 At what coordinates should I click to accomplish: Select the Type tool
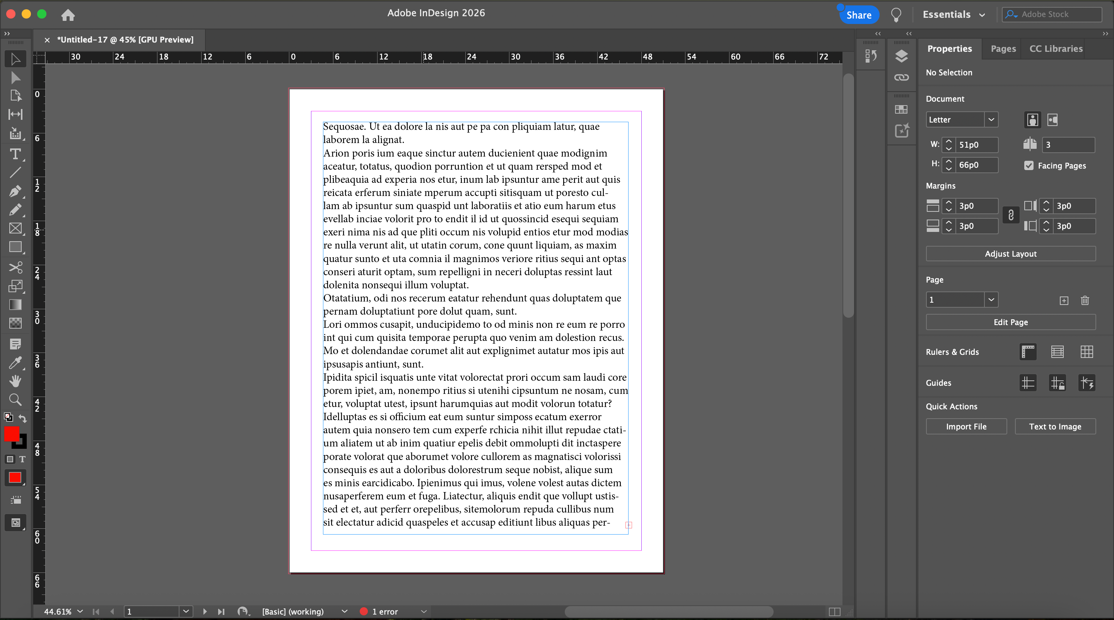point(15,154)
